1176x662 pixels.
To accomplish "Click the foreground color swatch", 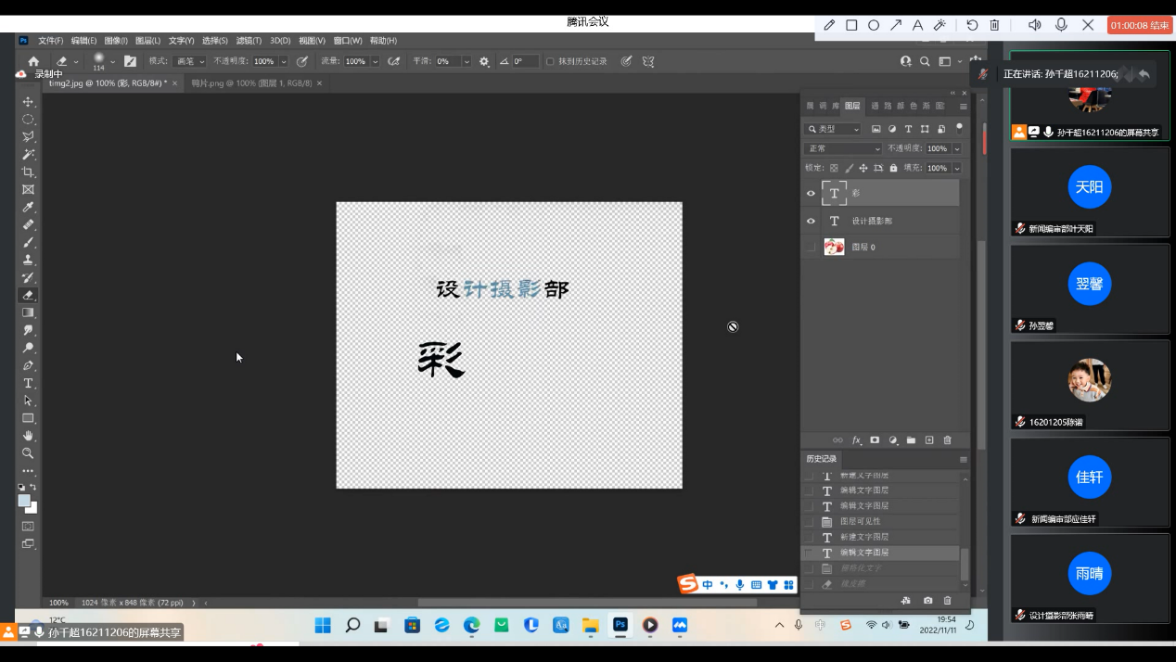I will pos(25,501).
